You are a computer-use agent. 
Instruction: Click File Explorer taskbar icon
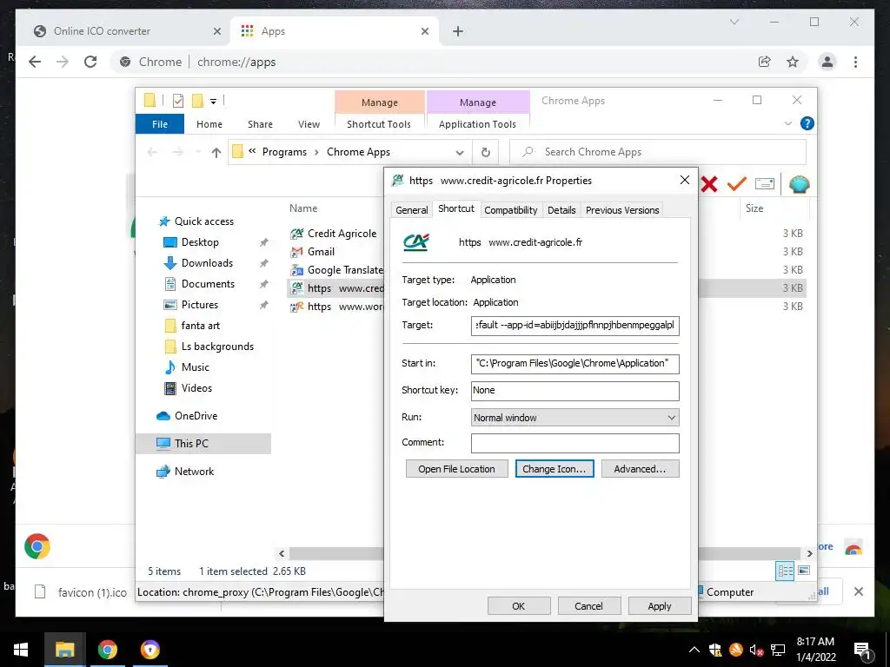64,650
